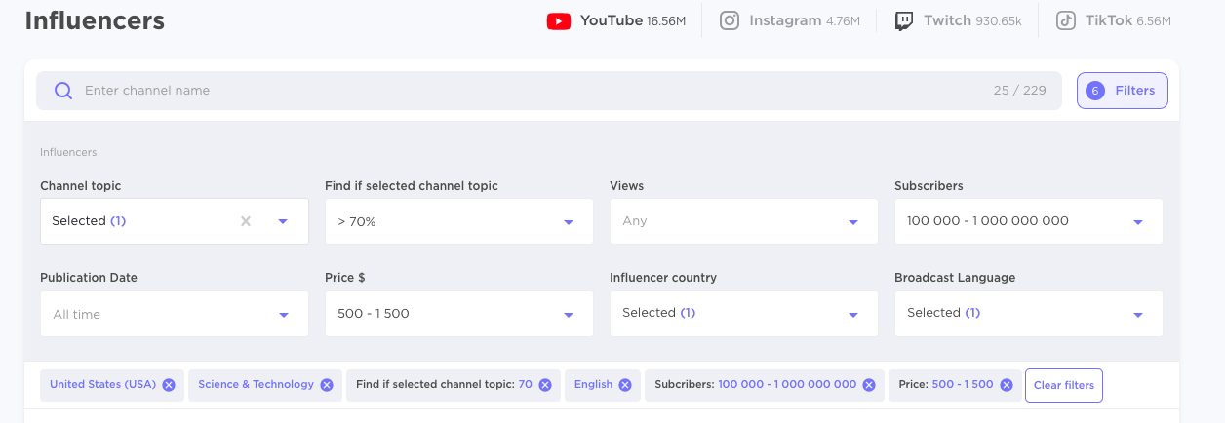The height and width of the screenshot is (423, 1225).
Task: Switch to the Twitch platform icon
Action: pos(904,20)
